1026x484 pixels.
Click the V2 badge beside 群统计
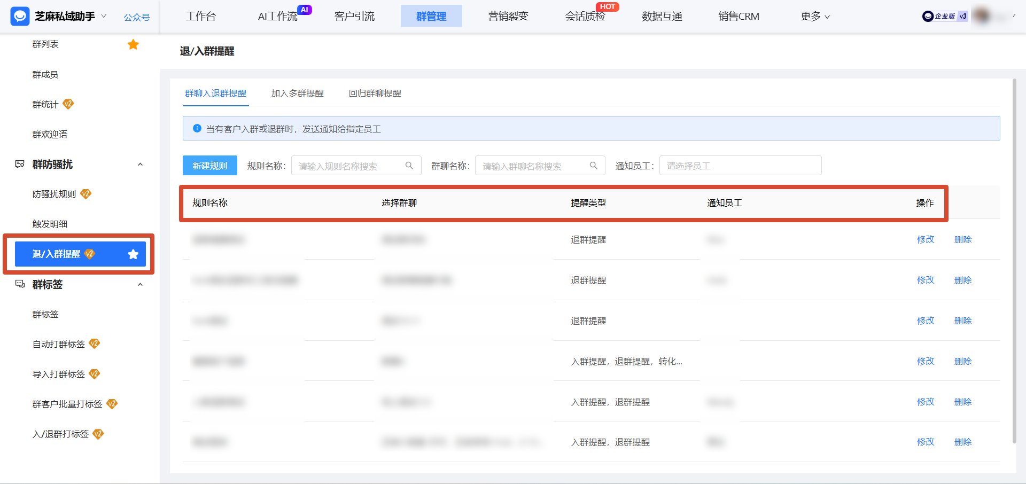tap(68, 104)
